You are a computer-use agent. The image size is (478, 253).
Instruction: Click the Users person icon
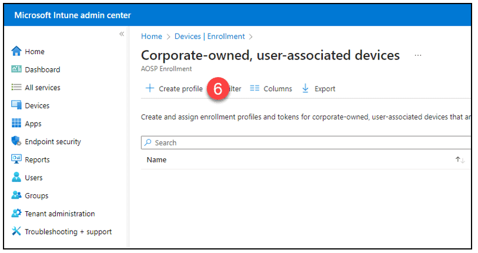click(16, 177)
